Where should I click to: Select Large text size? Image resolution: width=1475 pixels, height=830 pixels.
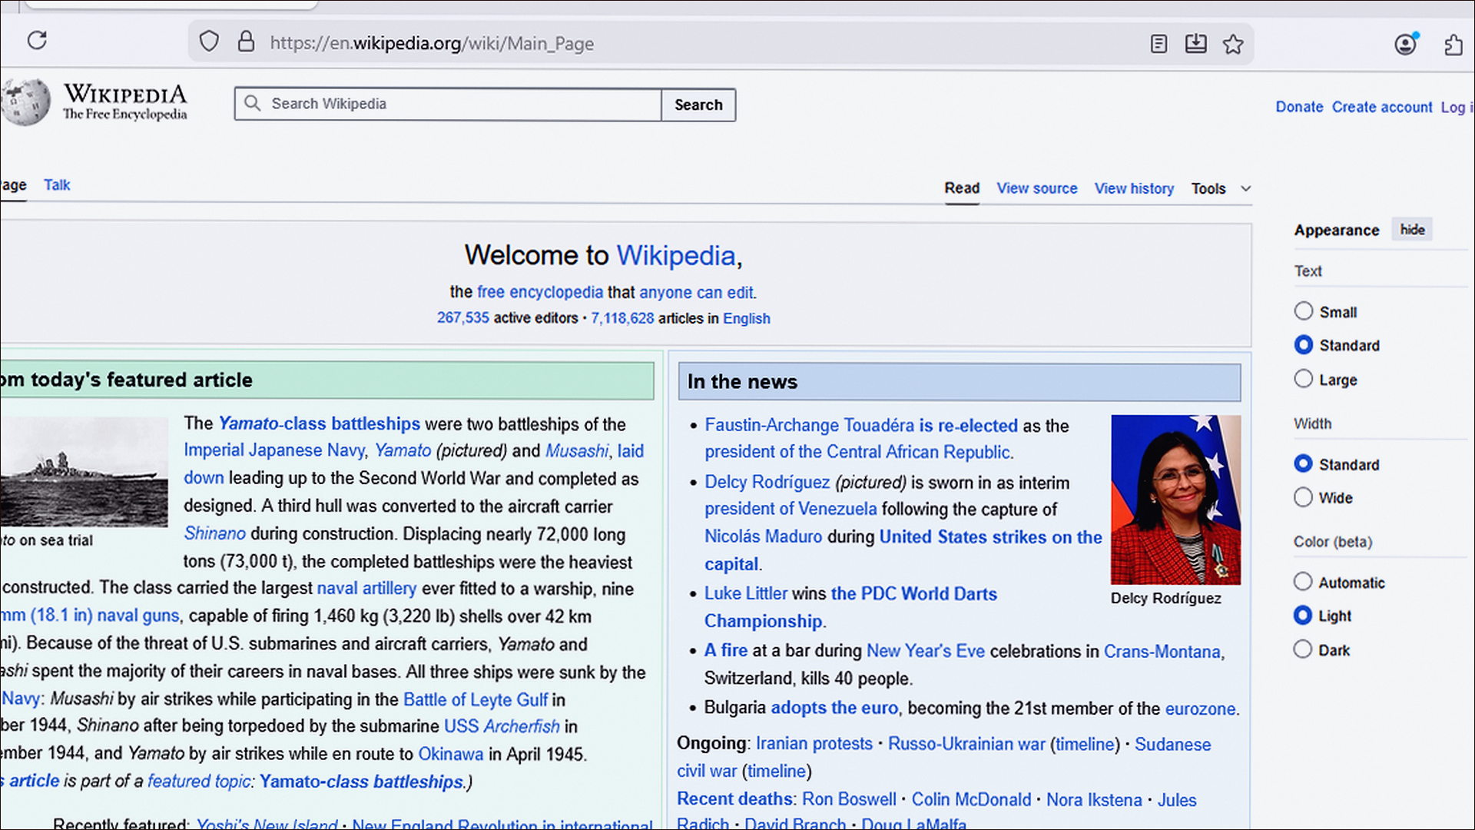[1303, 379]
